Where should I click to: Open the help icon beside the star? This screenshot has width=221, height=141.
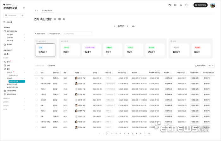point(59,19)
